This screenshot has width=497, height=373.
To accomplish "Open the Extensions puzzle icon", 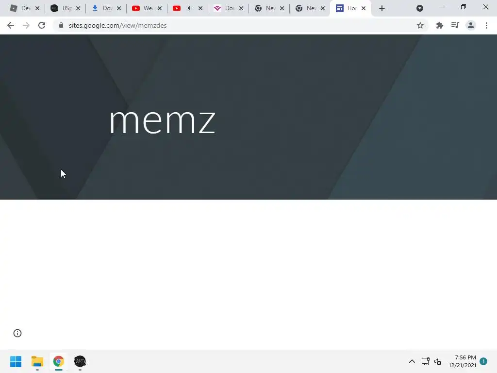I will [x=439, y=25].
